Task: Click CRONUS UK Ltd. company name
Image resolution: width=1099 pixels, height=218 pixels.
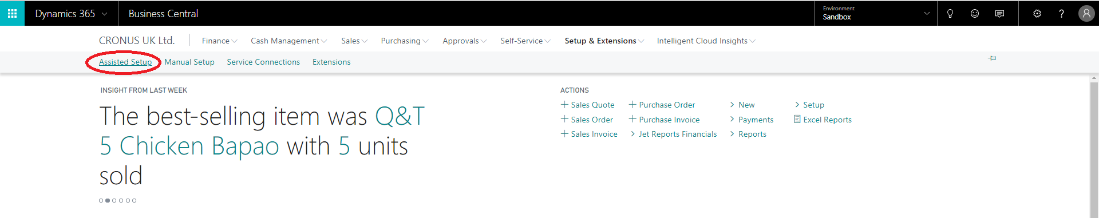Action: pyautogui.click(x=137, y=41)
